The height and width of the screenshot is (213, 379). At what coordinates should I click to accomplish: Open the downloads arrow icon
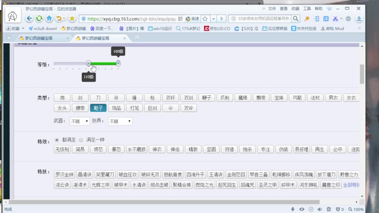(359, 19)
